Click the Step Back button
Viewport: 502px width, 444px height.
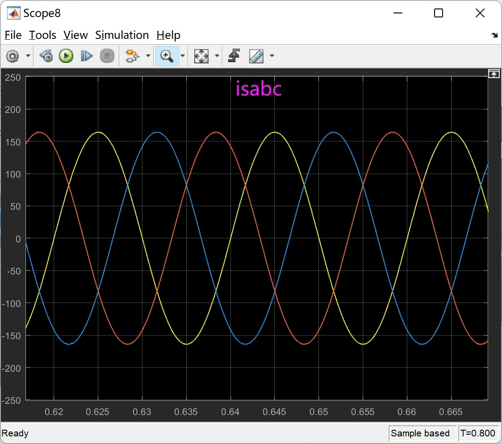click(46, 56)
